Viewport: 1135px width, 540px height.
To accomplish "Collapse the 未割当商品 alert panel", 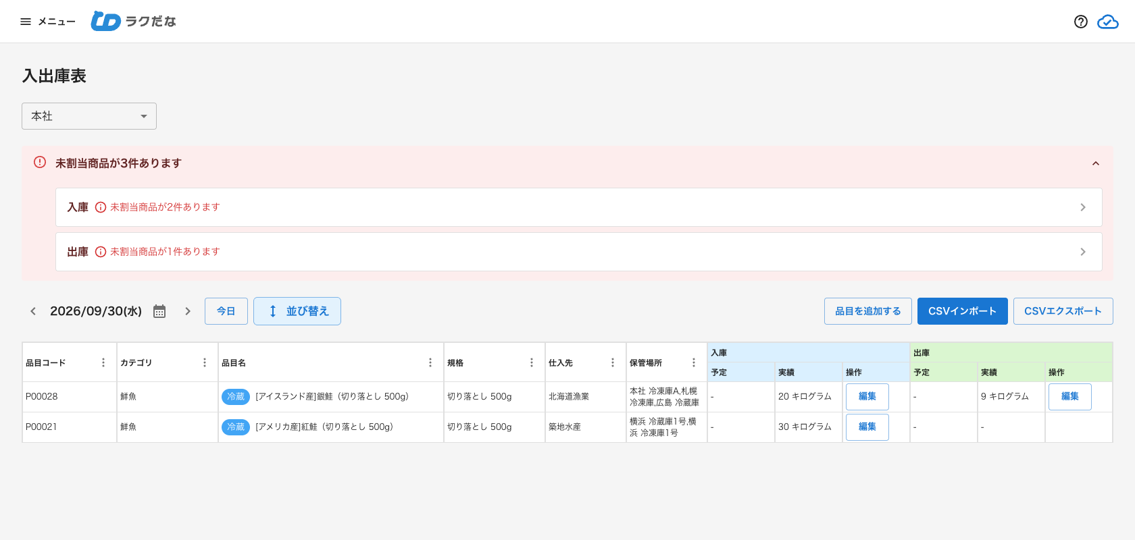I will (1096, 163).
